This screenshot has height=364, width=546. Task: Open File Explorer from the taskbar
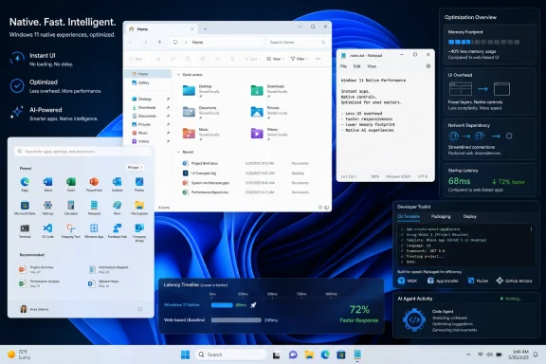[x=309, y=355]
